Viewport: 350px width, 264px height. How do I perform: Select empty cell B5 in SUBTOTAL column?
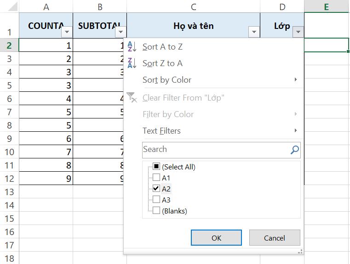pyautogui.click(x=98, y=85)
